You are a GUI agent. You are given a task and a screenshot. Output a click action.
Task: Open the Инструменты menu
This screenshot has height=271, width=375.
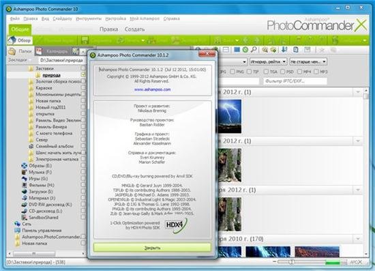89,18
